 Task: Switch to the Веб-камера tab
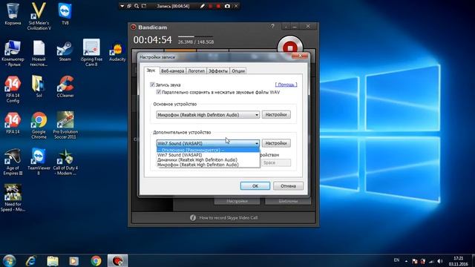172,71
